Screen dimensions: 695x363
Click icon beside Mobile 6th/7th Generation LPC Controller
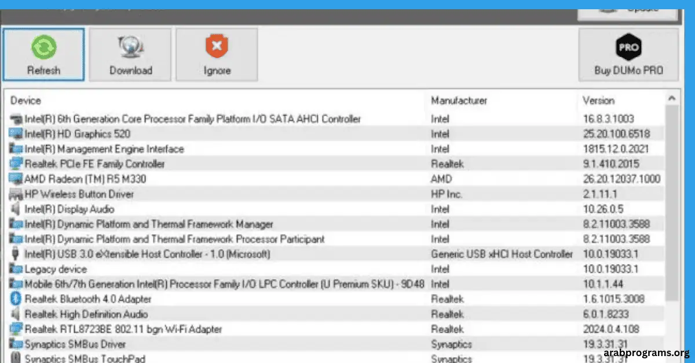coord(16,284)
